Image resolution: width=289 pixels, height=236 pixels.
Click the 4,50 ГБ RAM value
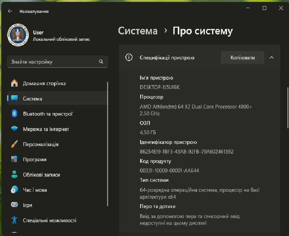tap(148, 132)
